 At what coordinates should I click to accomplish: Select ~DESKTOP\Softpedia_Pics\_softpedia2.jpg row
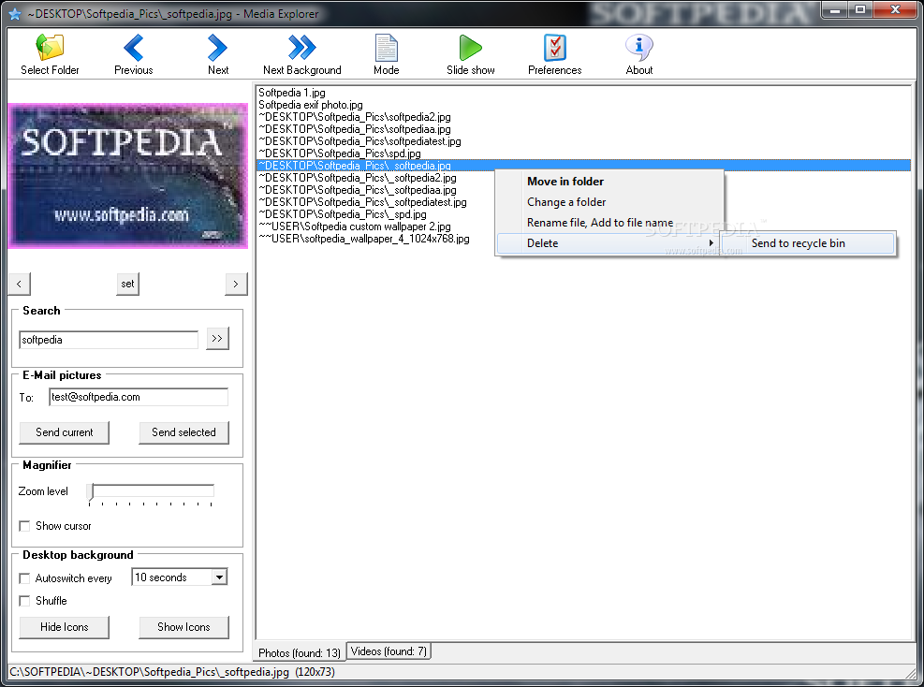(357, 178)
